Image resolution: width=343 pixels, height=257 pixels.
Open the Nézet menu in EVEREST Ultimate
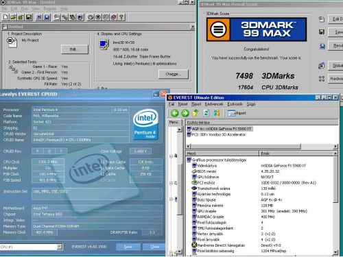click(x=182, y=104)
